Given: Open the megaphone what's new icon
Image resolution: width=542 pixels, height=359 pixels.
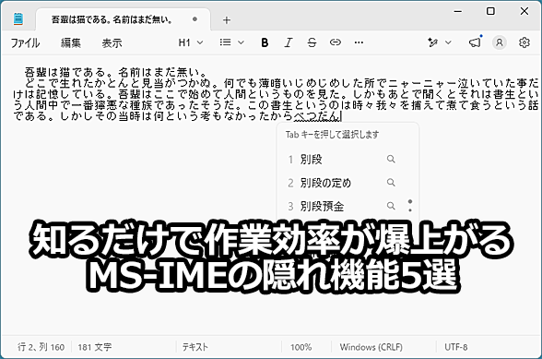Looking at the screenshot, I should (476, 42).
